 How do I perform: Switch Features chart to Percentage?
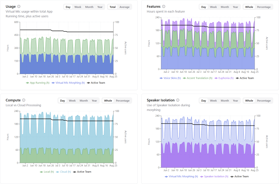click(264, 7)
